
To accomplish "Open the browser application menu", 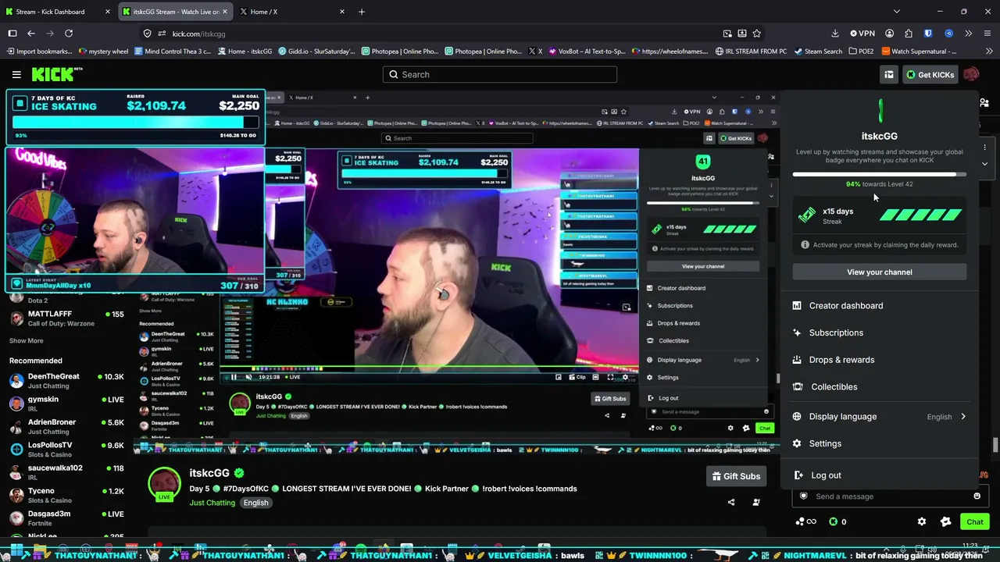I will coord(988,34).
